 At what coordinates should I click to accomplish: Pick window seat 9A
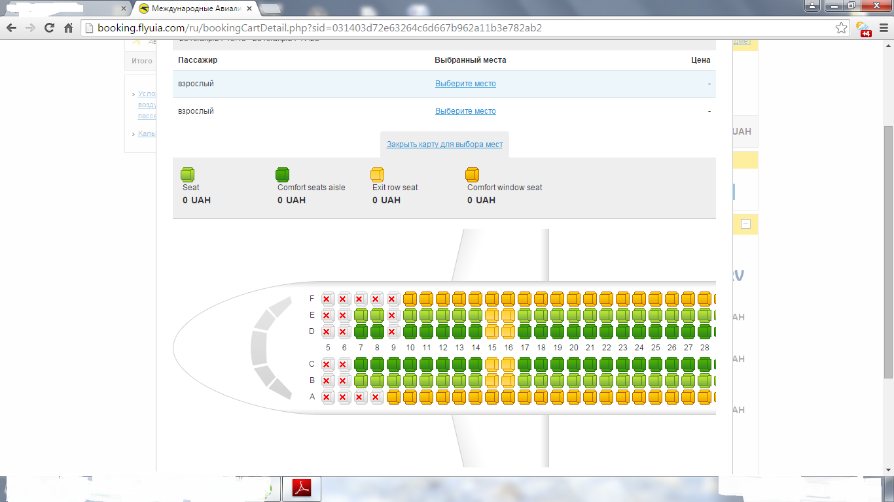coord(393,397)
